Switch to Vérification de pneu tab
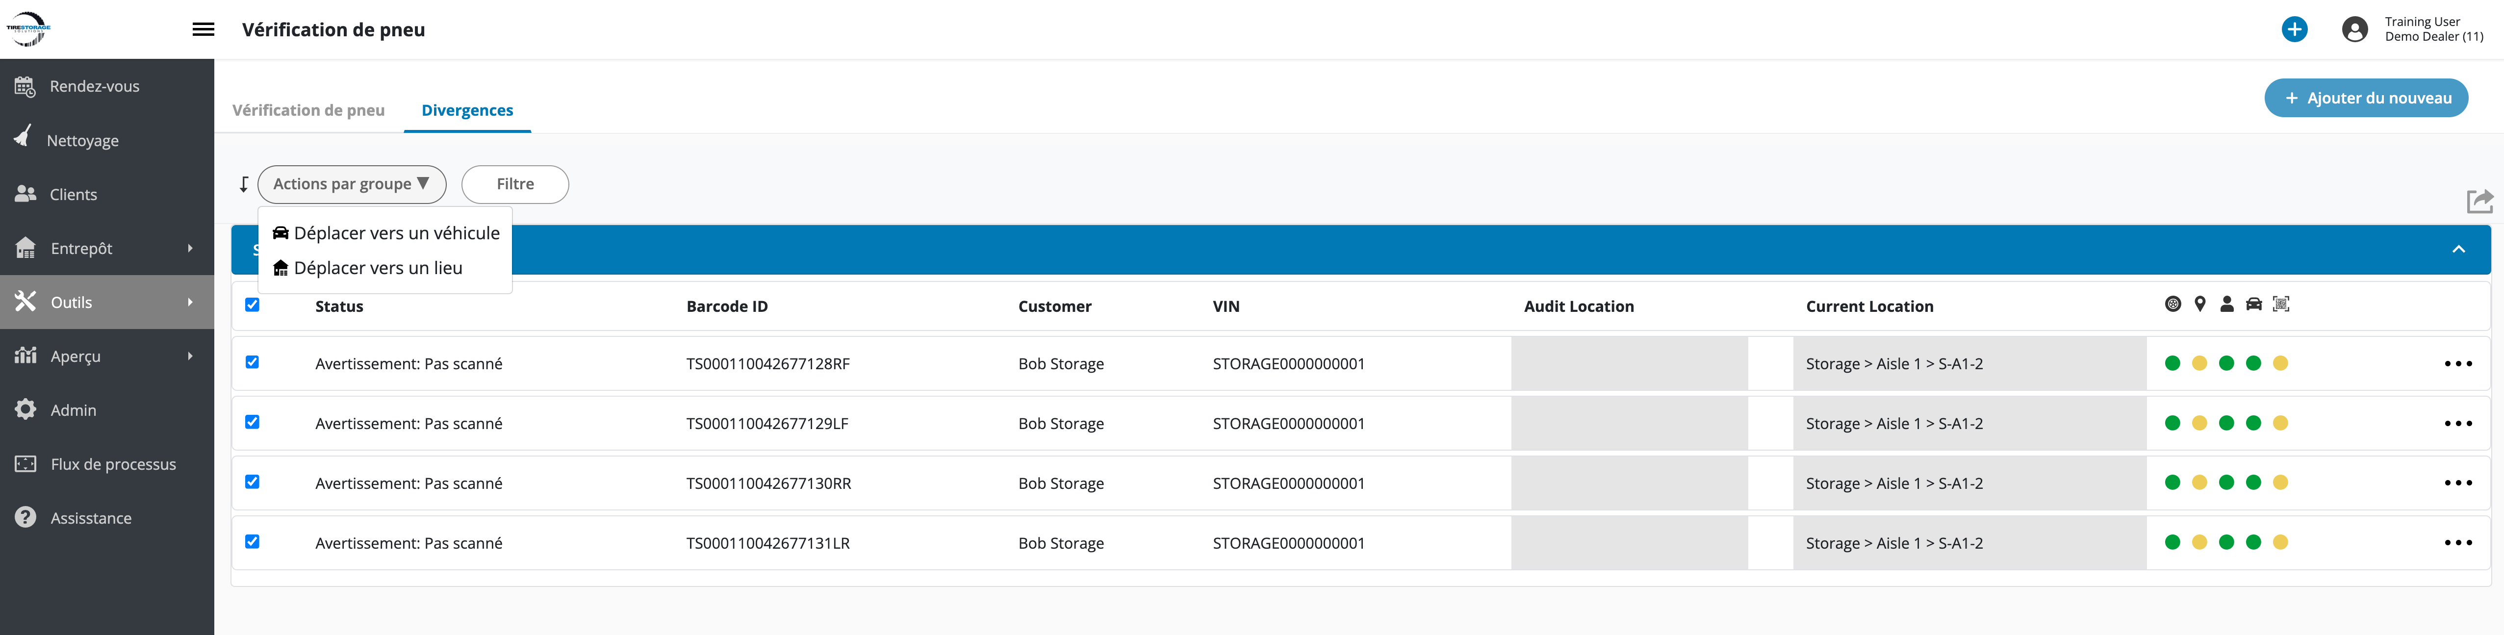Screen dimensions: 2504x635 pyautogui.click(x=308, y=110)
